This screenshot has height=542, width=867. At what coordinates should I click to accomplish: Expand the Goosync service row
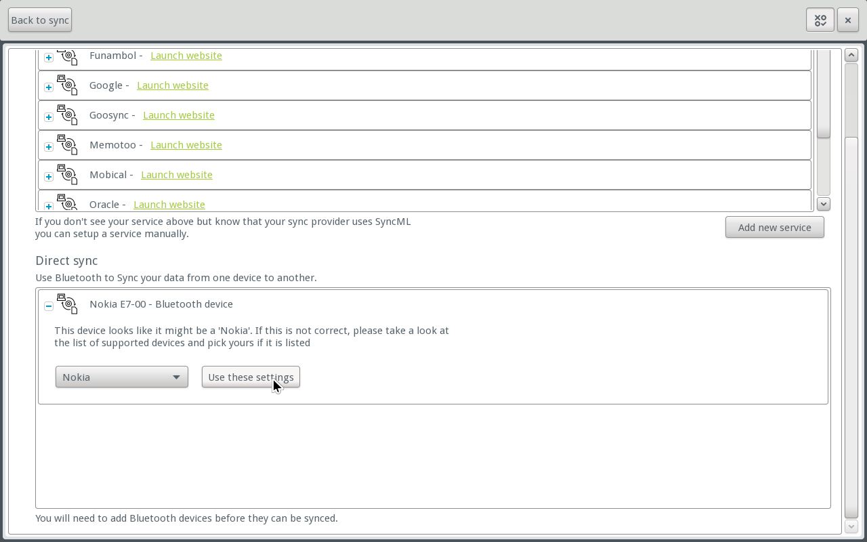(49, 117)
